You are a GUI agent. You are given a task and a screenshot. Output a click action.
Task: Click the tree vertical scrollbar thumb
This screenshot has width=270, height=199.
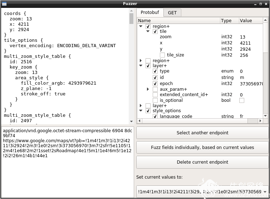pyautogui.click(x=265, y=38)
